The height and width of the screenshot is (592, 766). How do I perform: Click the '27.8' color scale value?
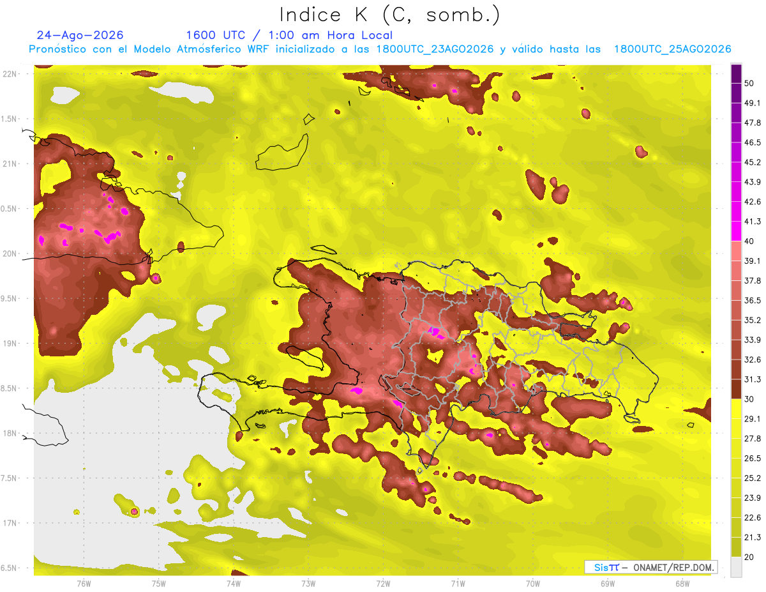(753, 438)
